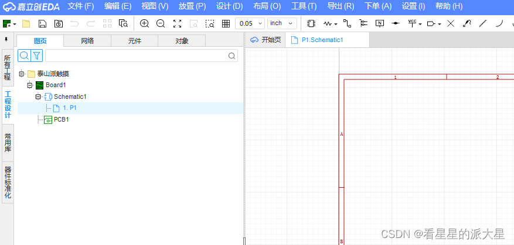Open project with yellow folder icon
514x245 pixels.
point(26,23)
